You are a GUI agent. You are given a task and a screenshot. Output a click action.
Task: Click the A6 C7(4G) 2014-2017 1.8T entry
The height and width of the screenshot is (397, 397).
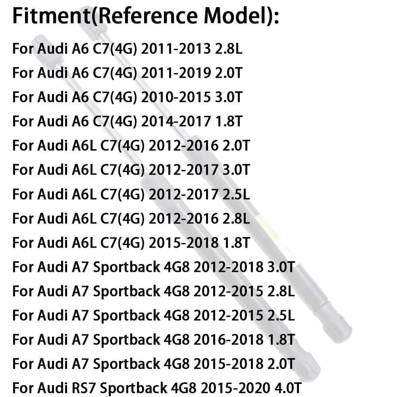127,122
